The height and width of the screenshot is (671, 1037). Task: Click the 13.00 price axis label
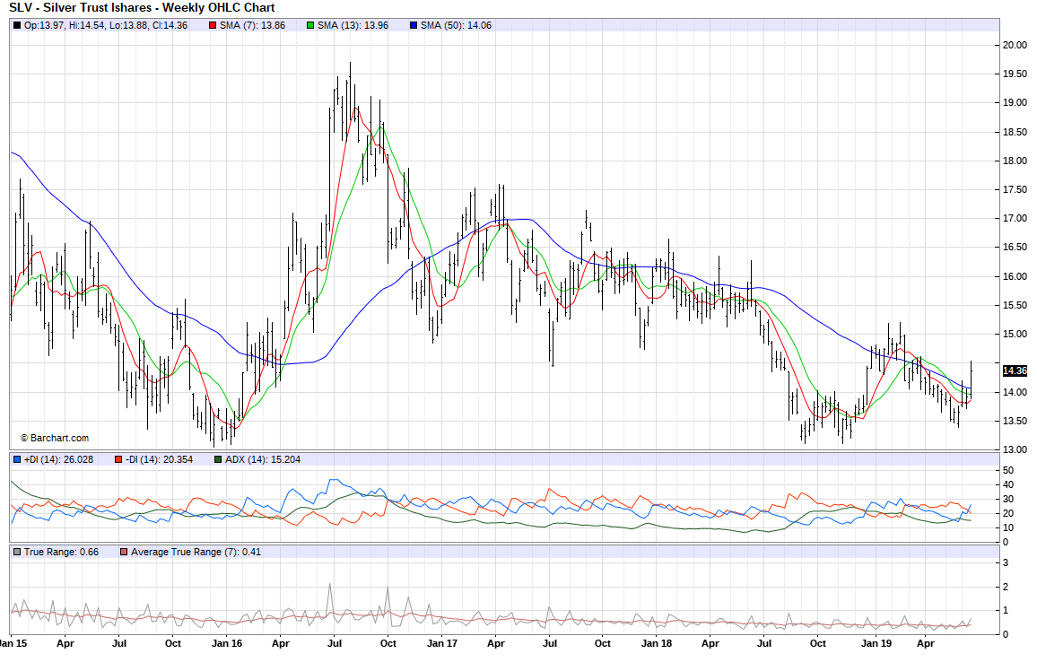[1015, 449]
